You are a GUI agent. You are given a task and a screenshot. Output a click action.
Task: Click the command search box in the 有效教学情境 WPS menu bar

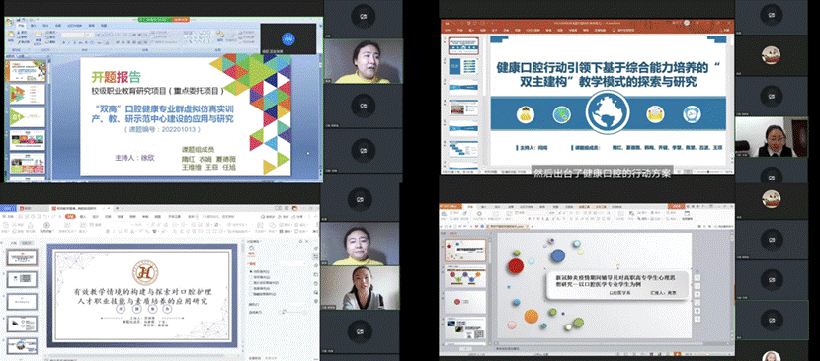pos(219,217)
